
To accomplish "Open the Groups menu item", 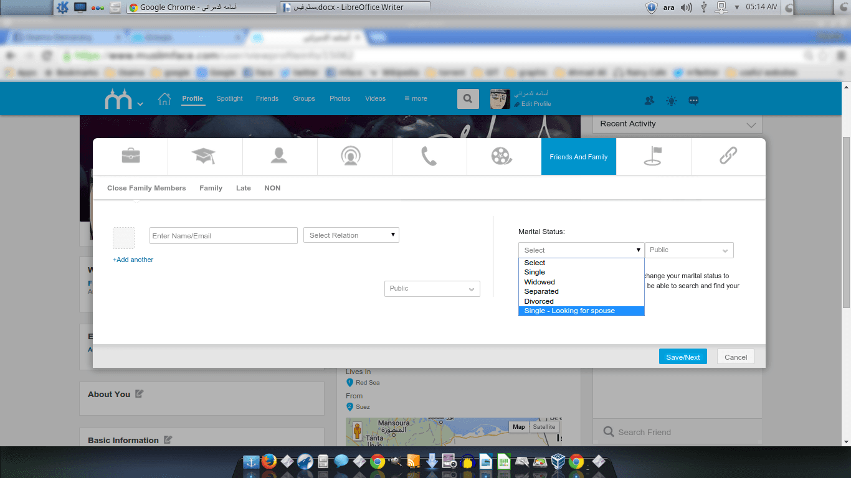I will (x=304, y=98).
